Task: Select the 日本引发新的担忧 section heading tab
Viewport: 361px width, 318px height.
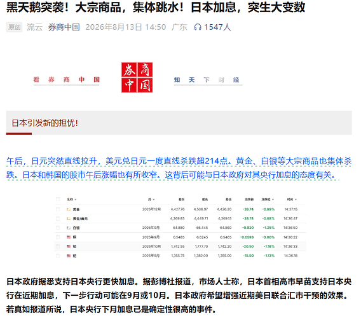Action: [x=45, y=123]
